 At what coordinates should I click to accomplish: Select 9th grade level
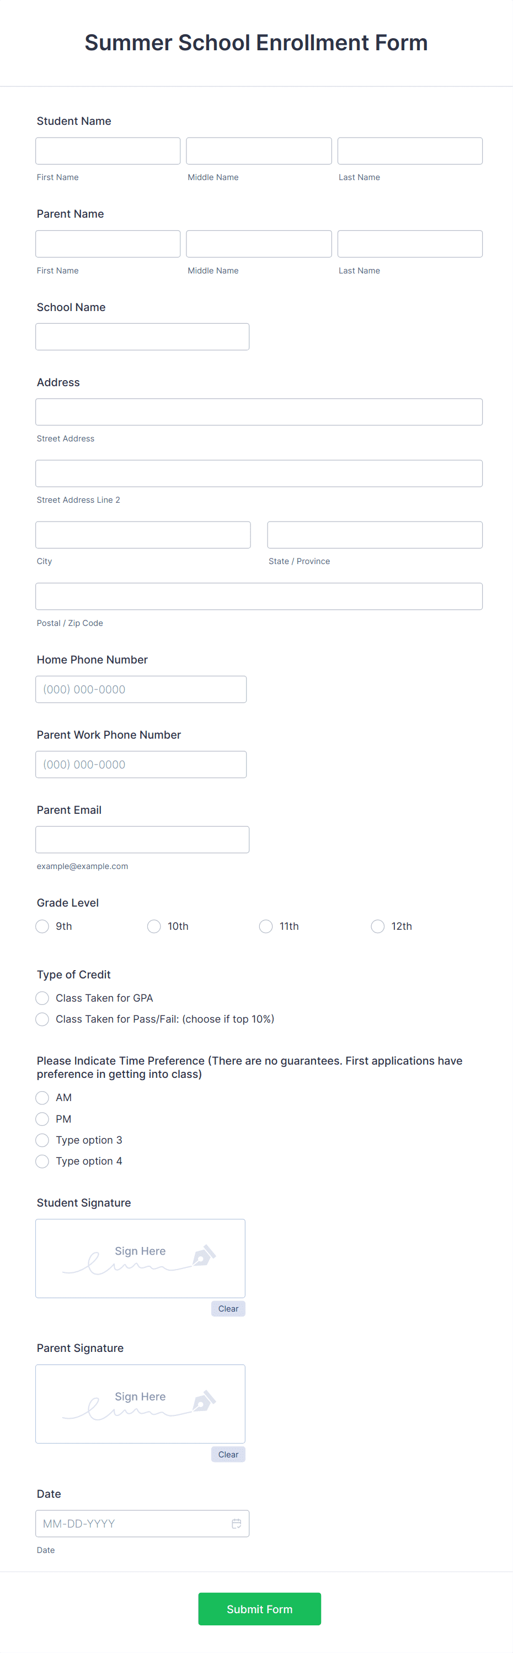(41, 926)
